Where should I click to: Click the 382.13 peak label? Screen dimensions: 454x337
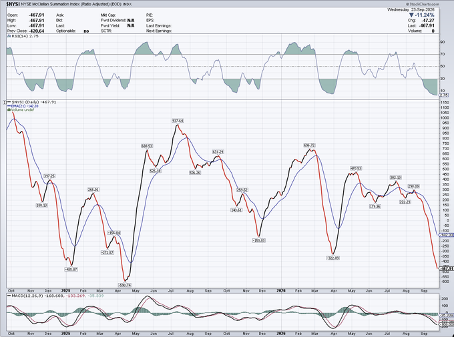pos(395,178)
